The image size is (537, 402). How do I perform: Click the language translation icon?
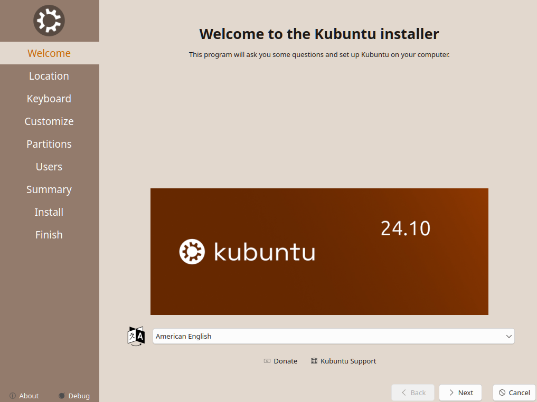click(136, 336)
